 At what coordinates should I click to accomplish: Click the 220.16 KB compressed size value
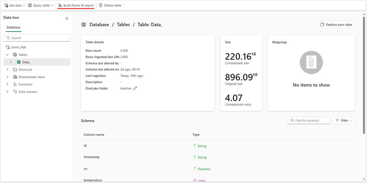(x=240, y=56)
